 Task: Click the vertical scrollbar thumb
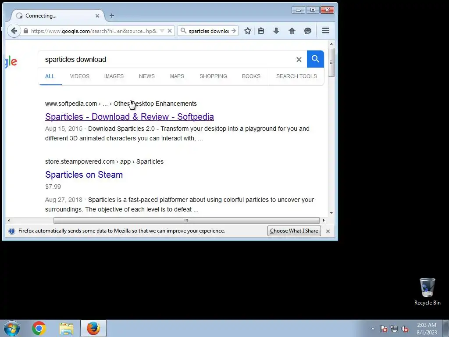tap(331, 62)
